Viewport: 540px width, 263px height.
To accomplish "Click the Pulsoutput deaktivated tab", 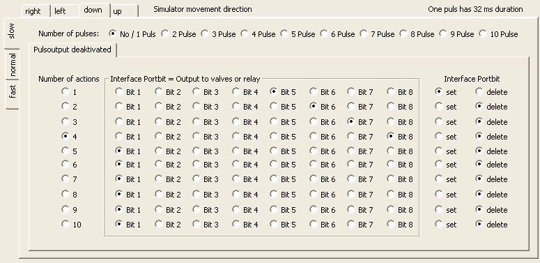I will pyautogui.click(x=72, y=50).
